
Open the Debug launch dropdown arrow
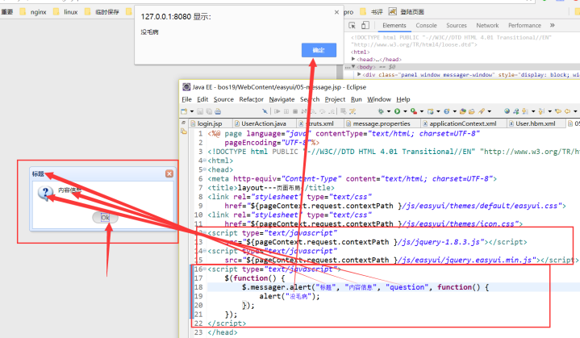coord(389,111)
